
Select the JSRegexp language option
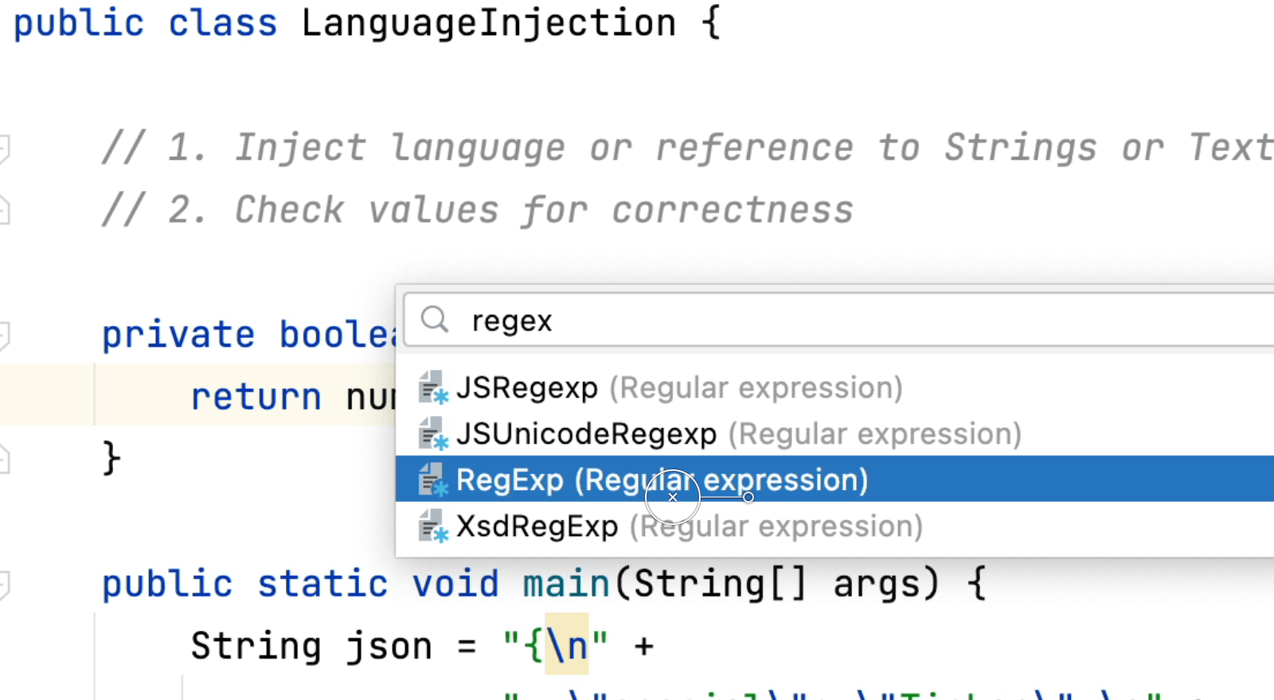[526, 388]
